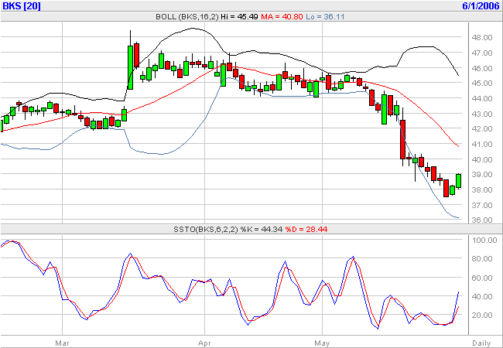
Task: Select the SSTO(BKS,6,2,2) indicator label
Action: (x=206, y=230)
